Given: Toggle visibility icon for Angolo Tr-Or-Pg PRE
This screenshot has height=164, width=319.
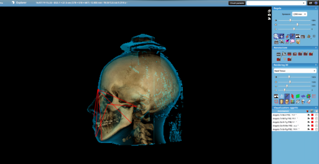Looking at the screenshot, I should tap(309, 129).
